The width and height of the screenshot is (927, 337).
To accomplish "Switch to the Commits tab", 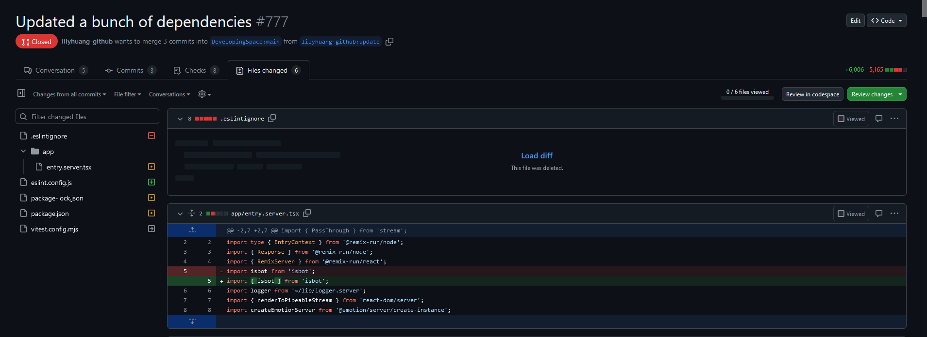I will coord(130,70).
